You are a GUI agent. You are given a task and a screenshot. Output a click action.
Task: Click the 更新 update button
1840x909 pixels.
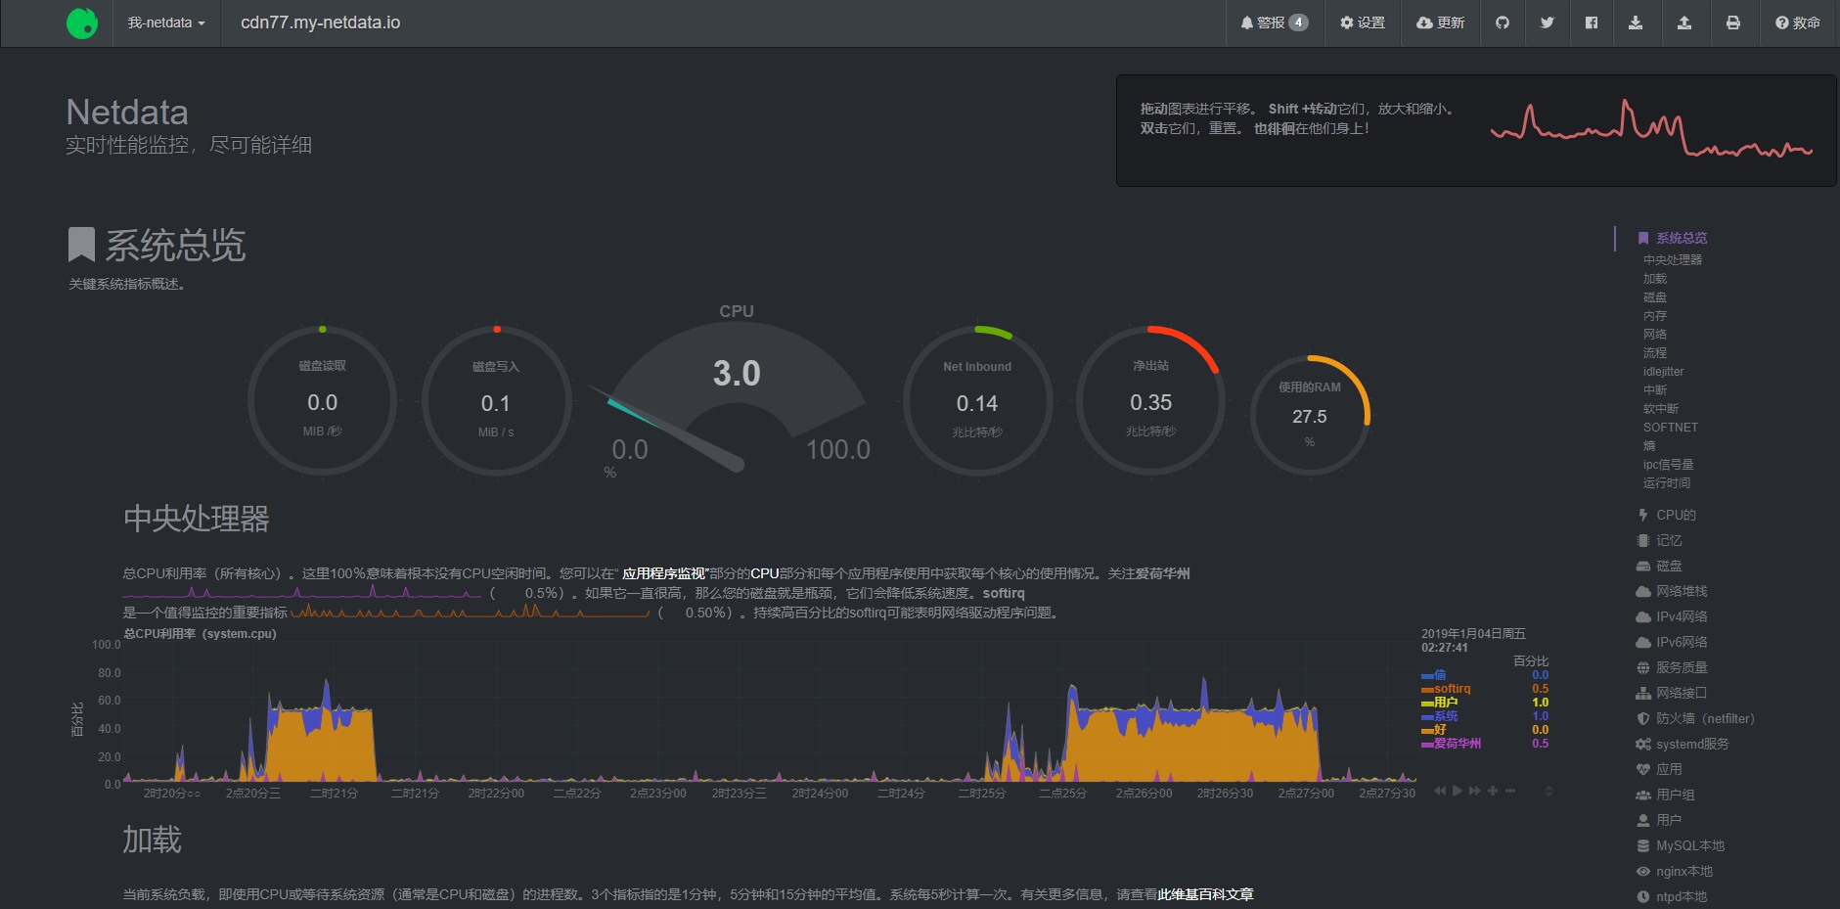click(x=1441, y=23)
